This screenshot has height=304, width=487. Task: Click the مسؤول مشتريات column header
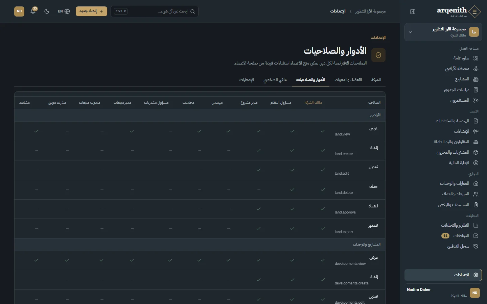click(x=156, y=103)
